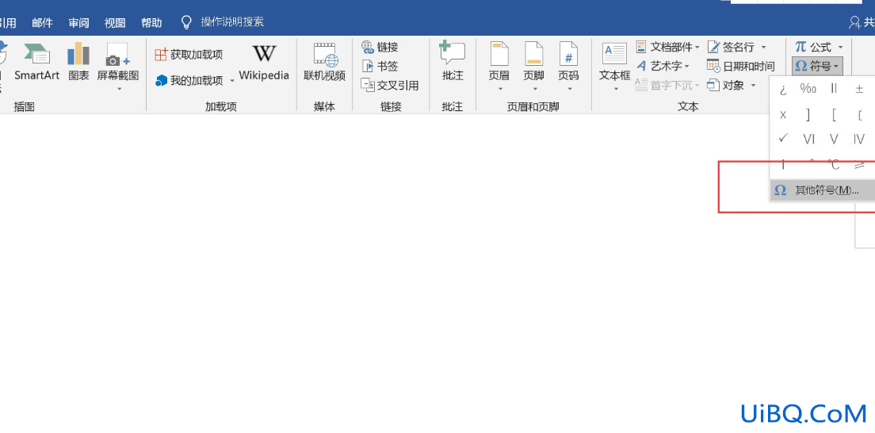Insert a SmartArt graphic
875x433 pixels.
[36, 63]
